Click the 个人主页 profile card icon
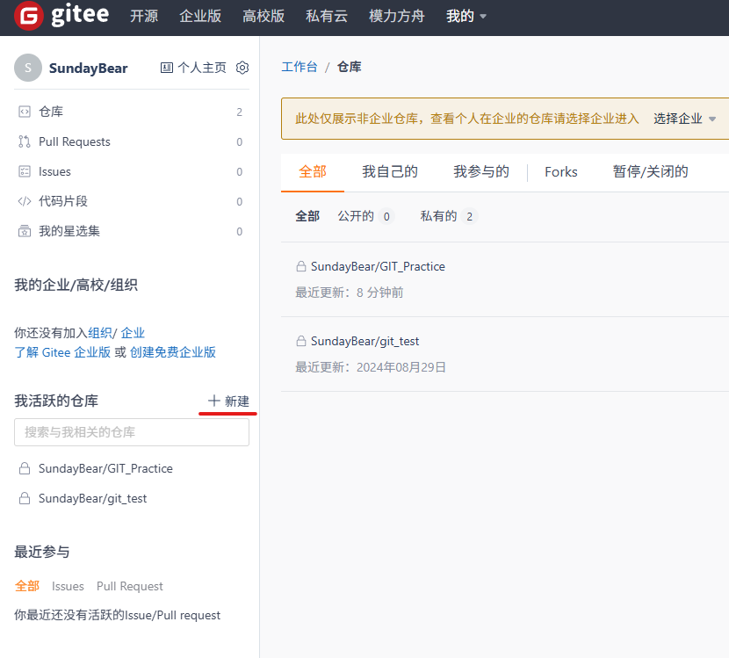Image resolution: width=729 pixels, height=658 pixels. tap(167, 68)
